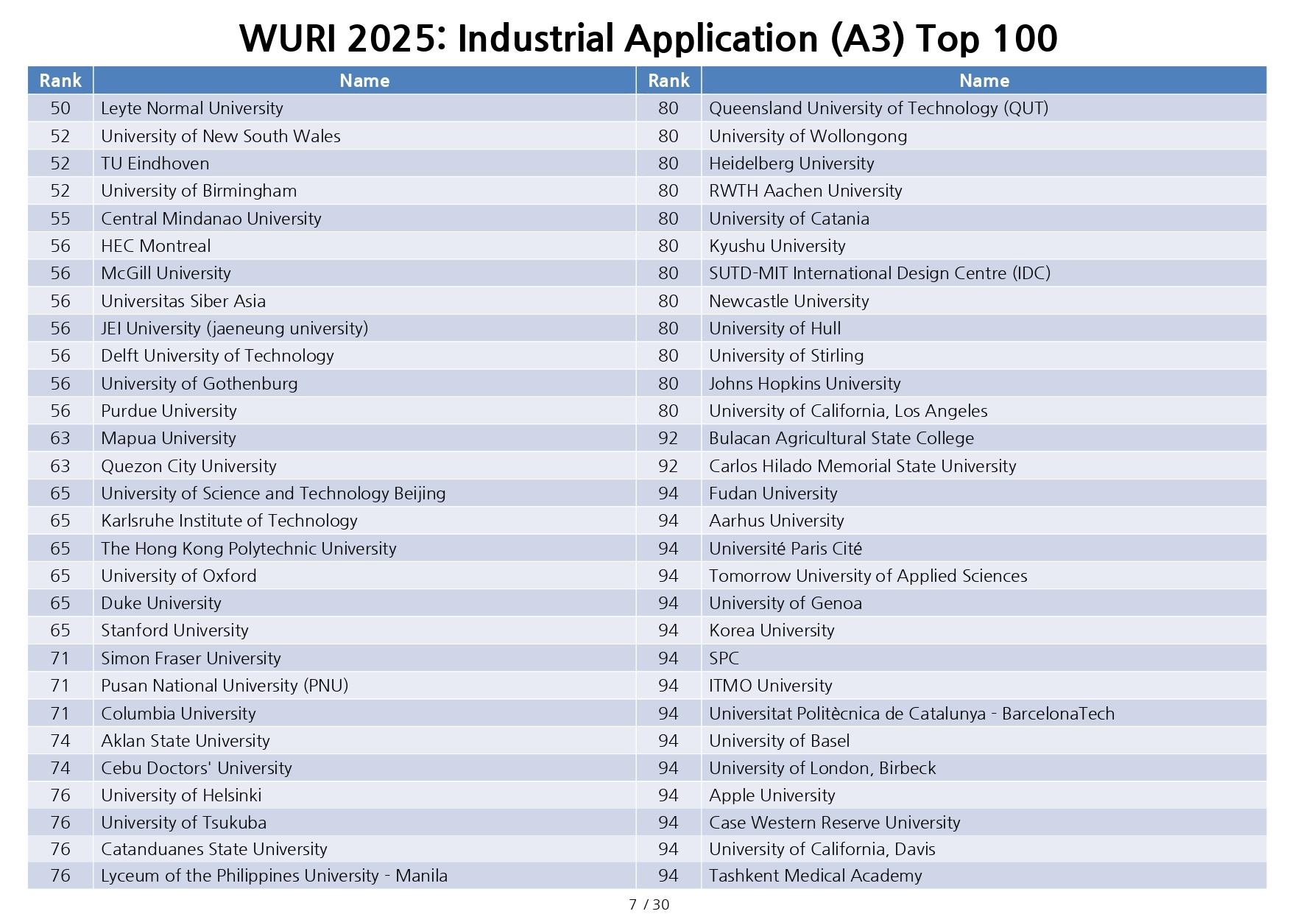Click 'Queensland University of Technology (QUT)'
1292x914 pixels.
click(878, 108)
